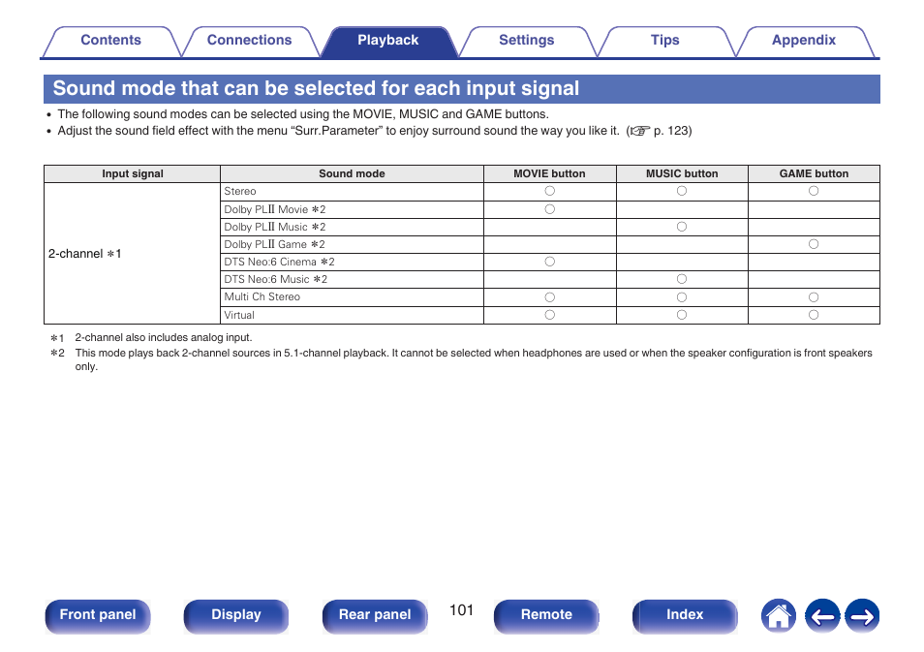This screenshot has height=652, width=924.
Task: Click the Virtual MUSIC circle mark
Action: point(682,315)
